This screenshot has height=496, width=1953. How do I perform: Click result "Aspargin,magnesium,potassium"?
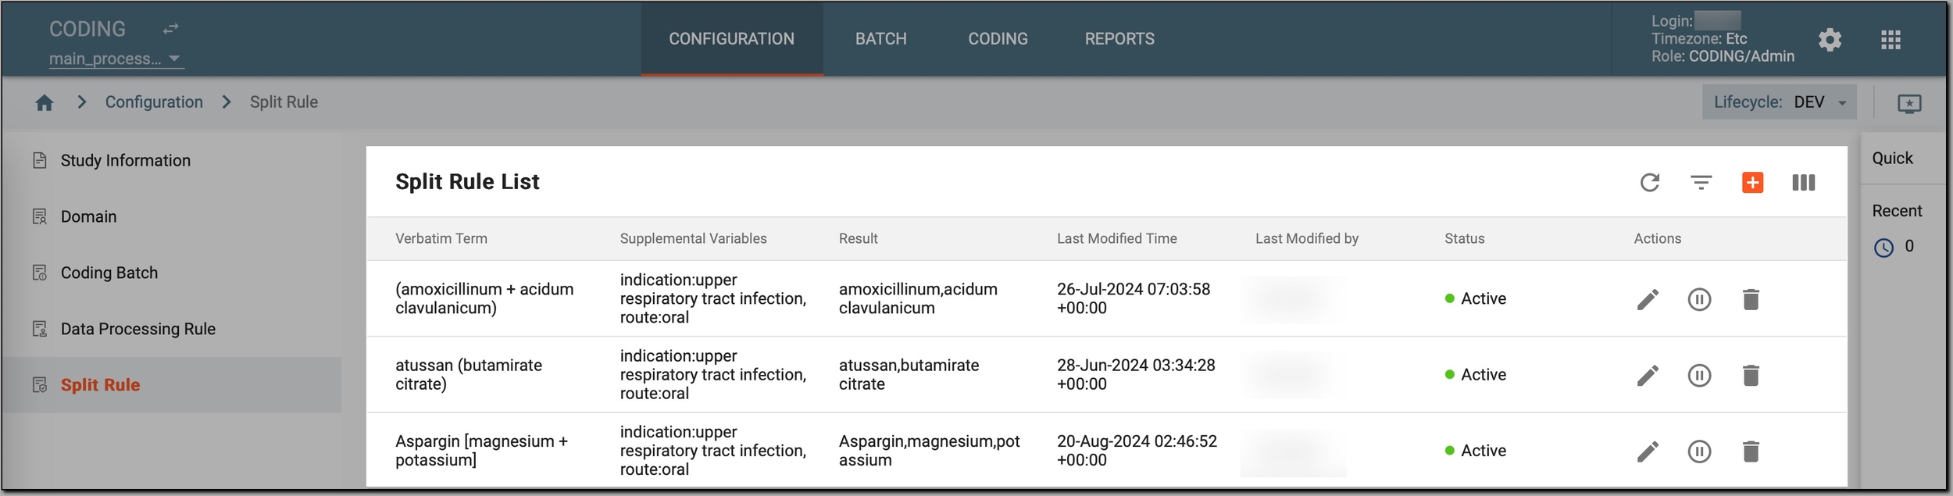tap(929, 451)
